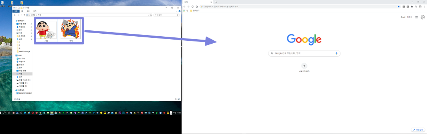Viewport: 427px width, 134px height.
Task: Click the Chrome toolbar profile avatar
Action: (420, 7)
